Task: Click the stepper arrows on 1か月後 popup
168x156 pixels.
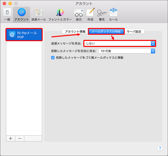Action: click(153, 51)
